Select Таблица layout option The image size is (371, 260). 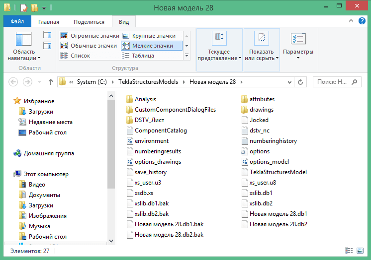click(138, 56)
